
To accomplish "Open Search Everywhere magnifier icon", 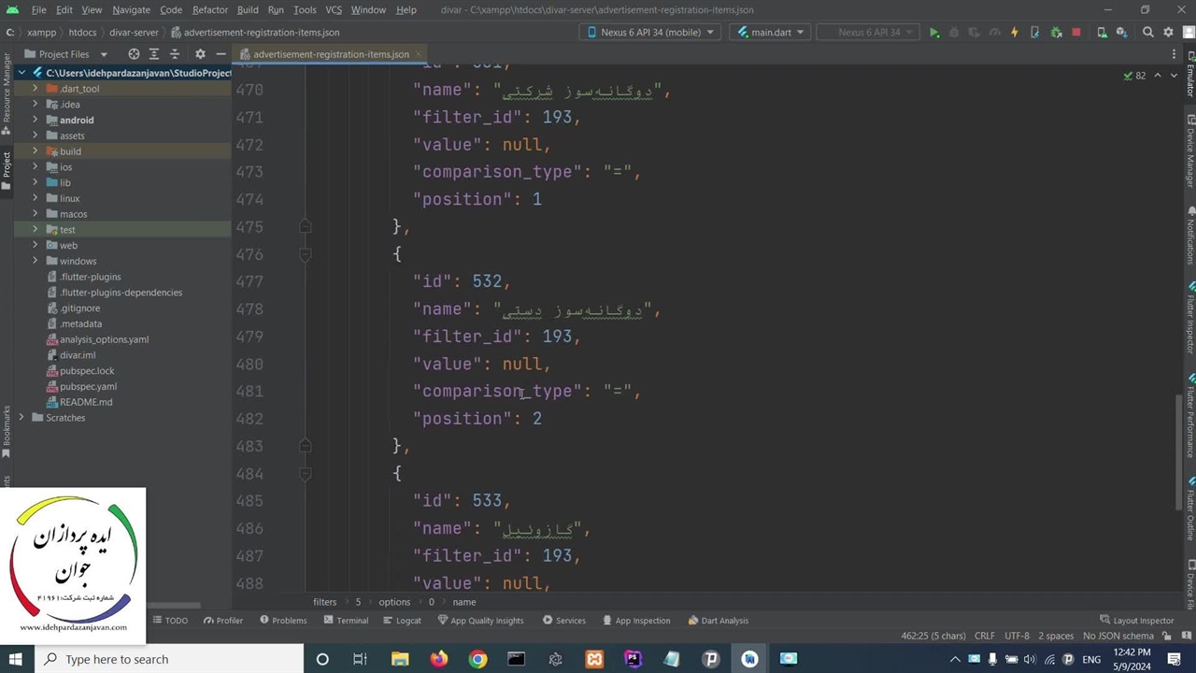I will [x=1148, y=33].
